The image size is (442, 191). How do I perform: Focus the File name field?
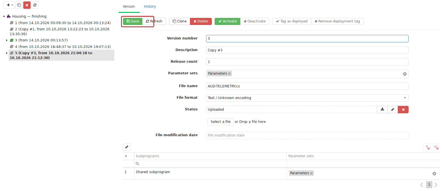tap(307, 86)
